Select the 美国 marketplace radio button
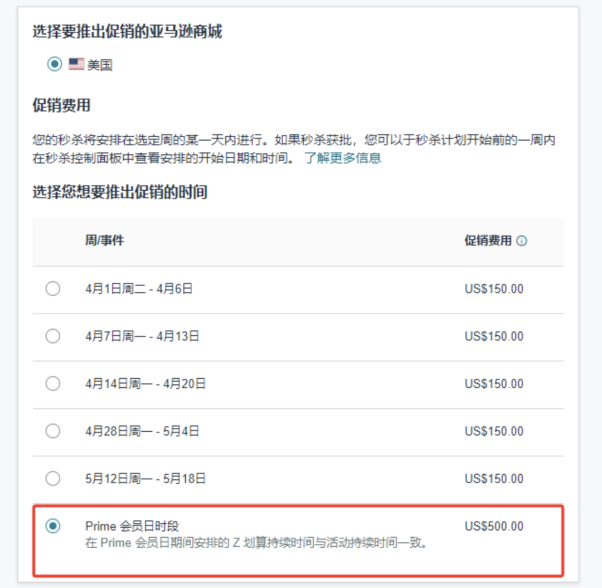Image resolution: width=602 pixels, height=588 pixels. pyautogui.click(x=54, y=64)
